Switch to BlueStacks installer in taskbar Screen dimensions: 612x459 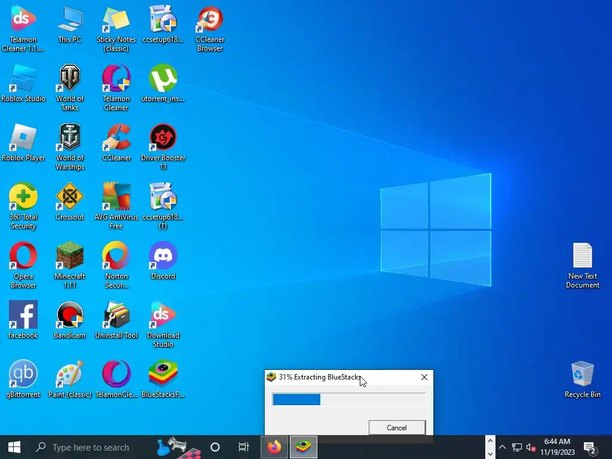[304, 447]
